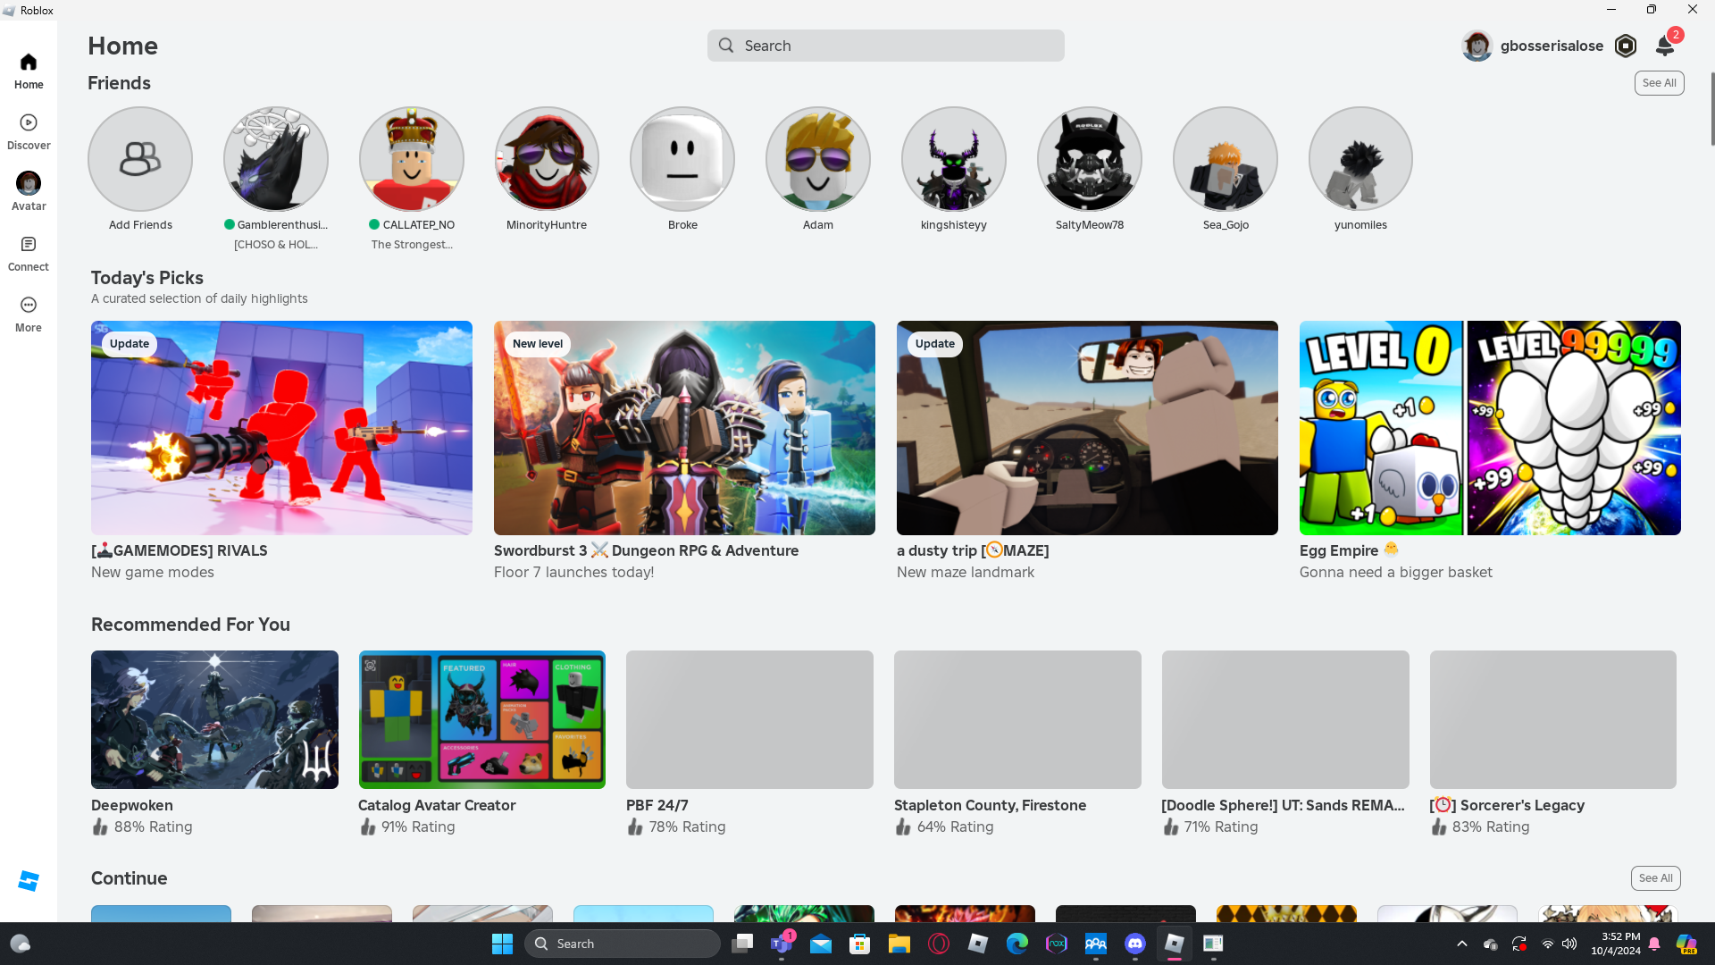Show hidden system tray icons
The image size is (1715, 965).
tap(1462, 944)
